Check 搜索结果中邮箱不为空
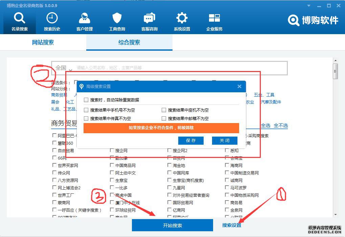This screenshot has width=345, height=237. point(164,118)
